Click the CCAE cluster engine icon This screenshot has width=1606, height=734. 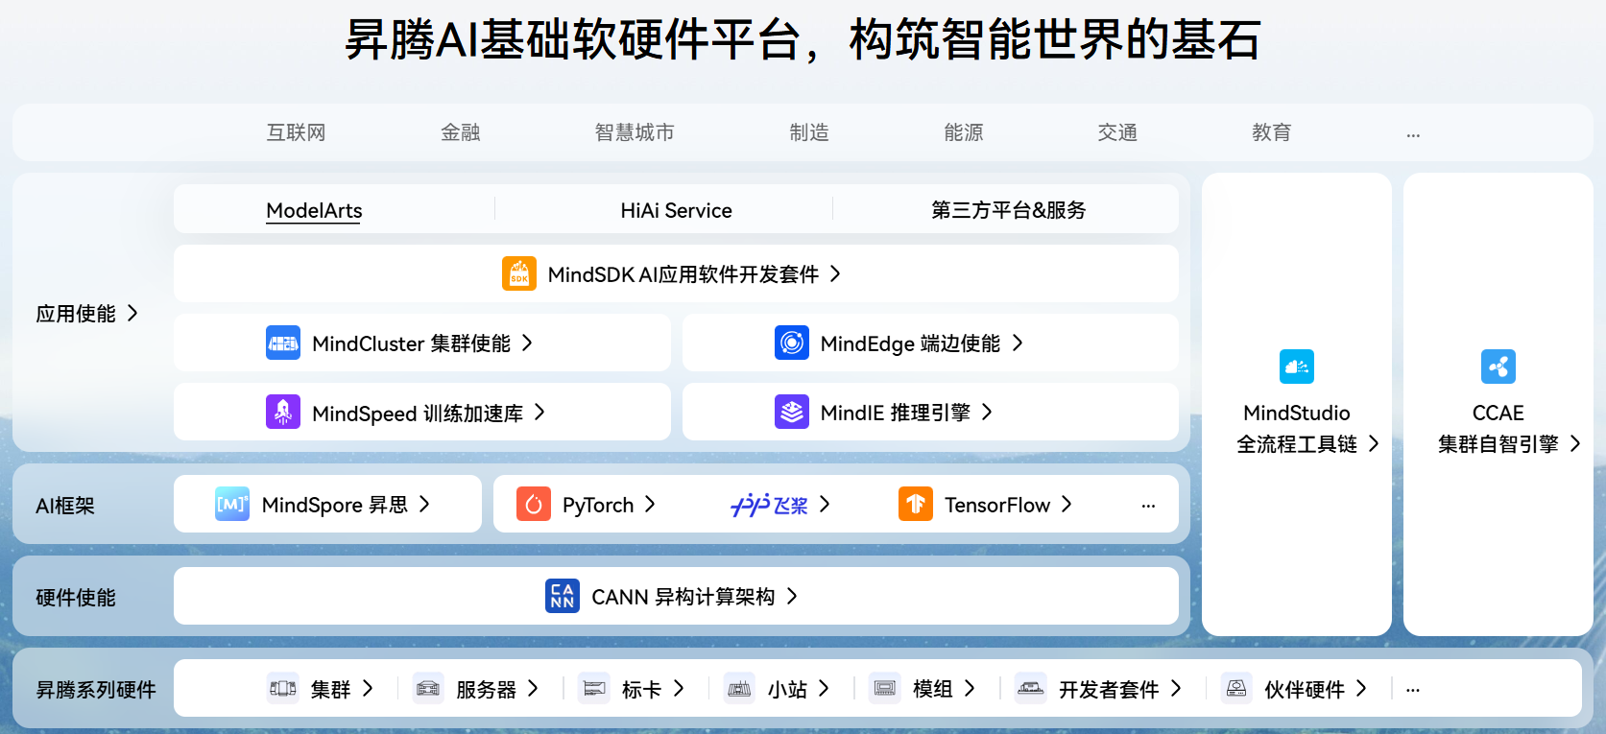coord(1498,367)
